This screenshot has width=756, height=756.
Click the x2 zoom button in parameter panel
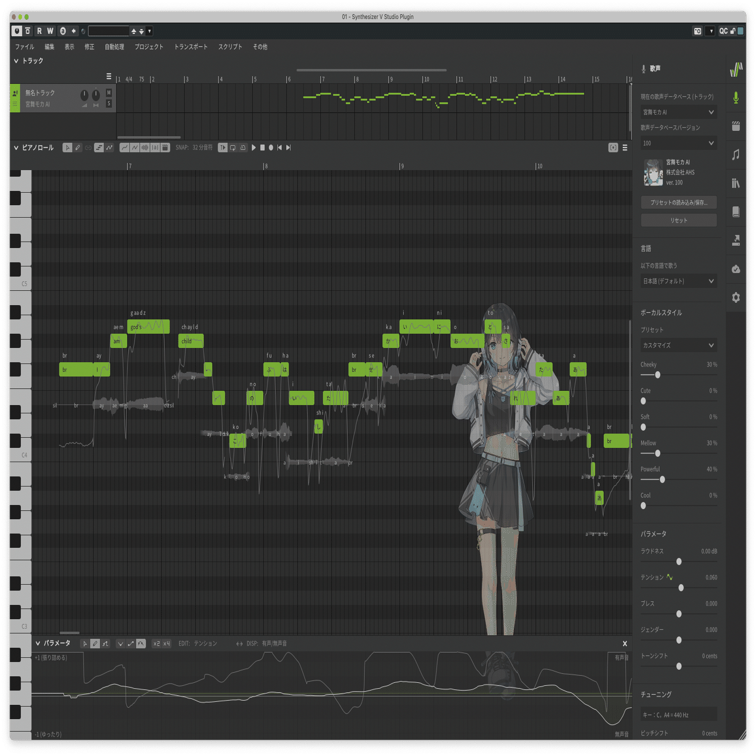point(156,644)
